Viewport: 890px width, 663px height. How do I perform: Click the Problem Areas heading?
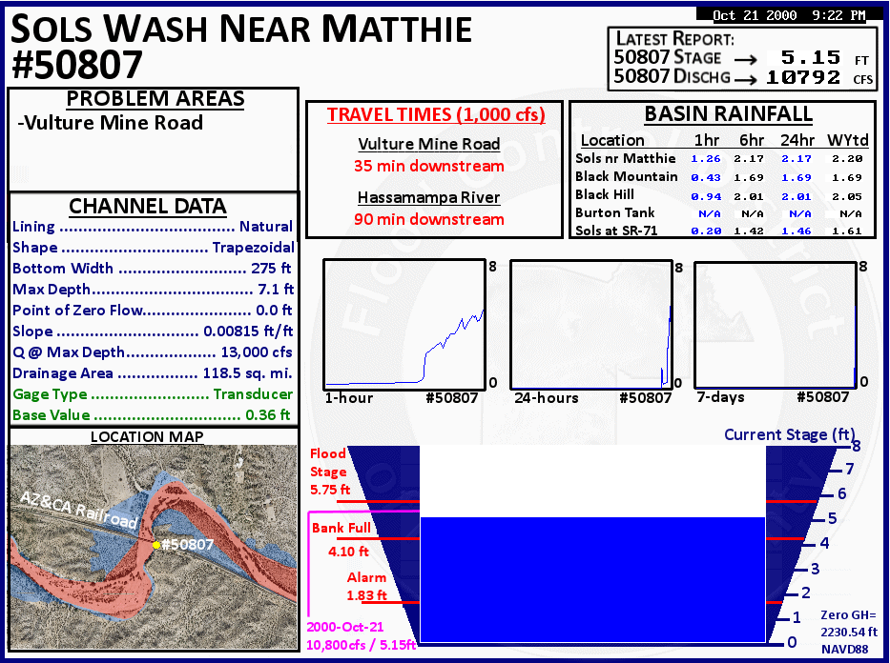pyautogui.click(x=155, y=99)
